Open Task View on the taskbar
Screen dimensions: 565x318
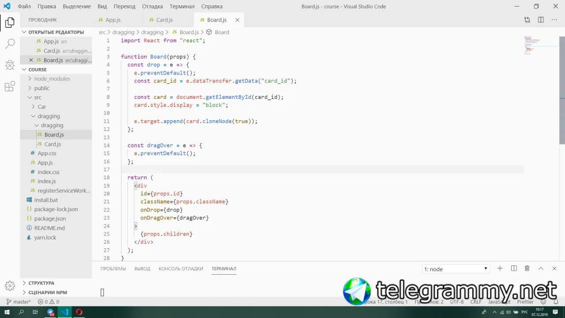click(x=35, y=312)
